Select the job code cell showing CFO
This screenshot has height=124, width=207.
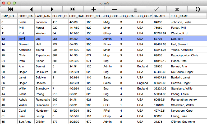[111, 105]
